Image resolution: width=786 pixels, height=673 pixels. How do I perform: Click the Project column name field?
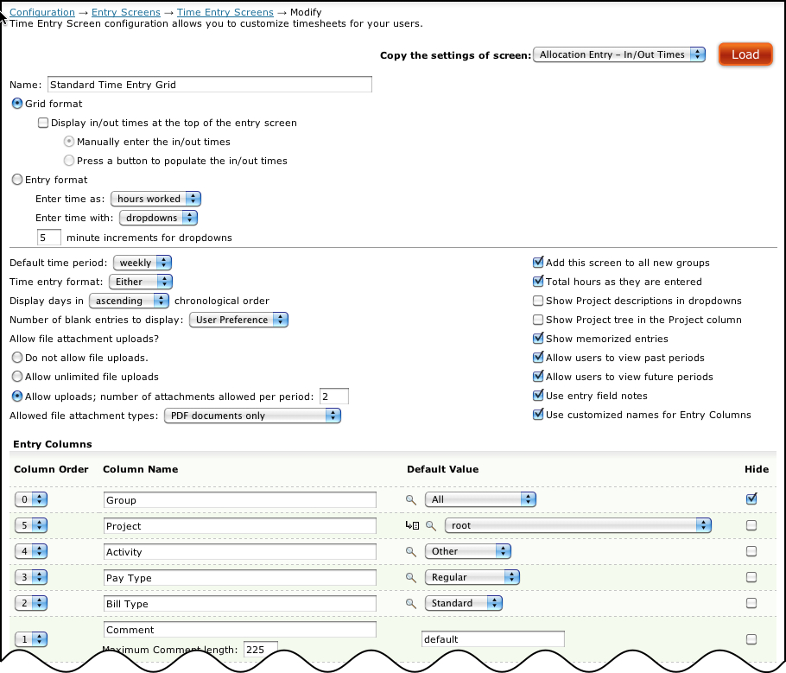(x=240, y=525)
